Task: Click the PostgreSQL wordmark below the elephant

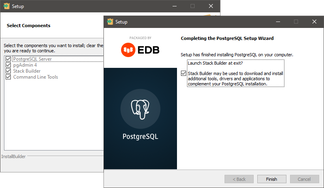Action: coord(140,137)
